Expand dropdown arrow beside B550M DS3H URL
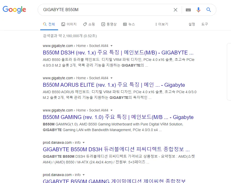Image resolution: width=231 pixels, height=183 pixels. [x=111, y=46]
